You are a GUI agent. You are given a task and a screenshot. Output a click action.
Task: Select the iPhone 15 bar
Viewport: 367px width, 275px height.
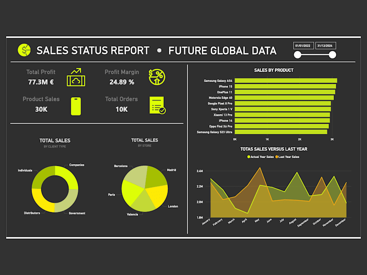point(285,87)
